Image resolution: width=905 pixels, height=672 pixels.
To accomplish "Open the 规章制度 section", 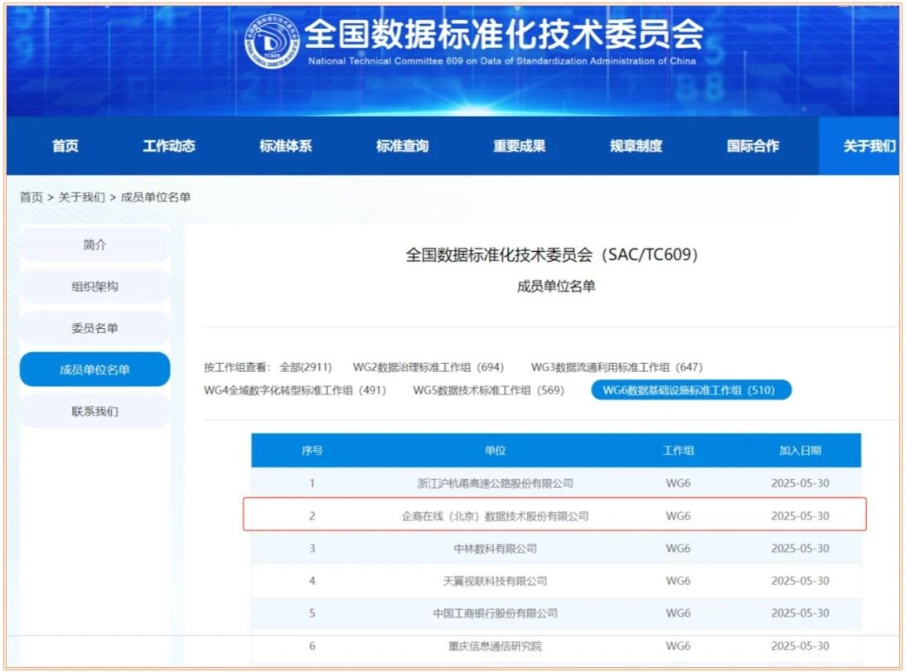I will pyautogui.click(x=633, y=146).
